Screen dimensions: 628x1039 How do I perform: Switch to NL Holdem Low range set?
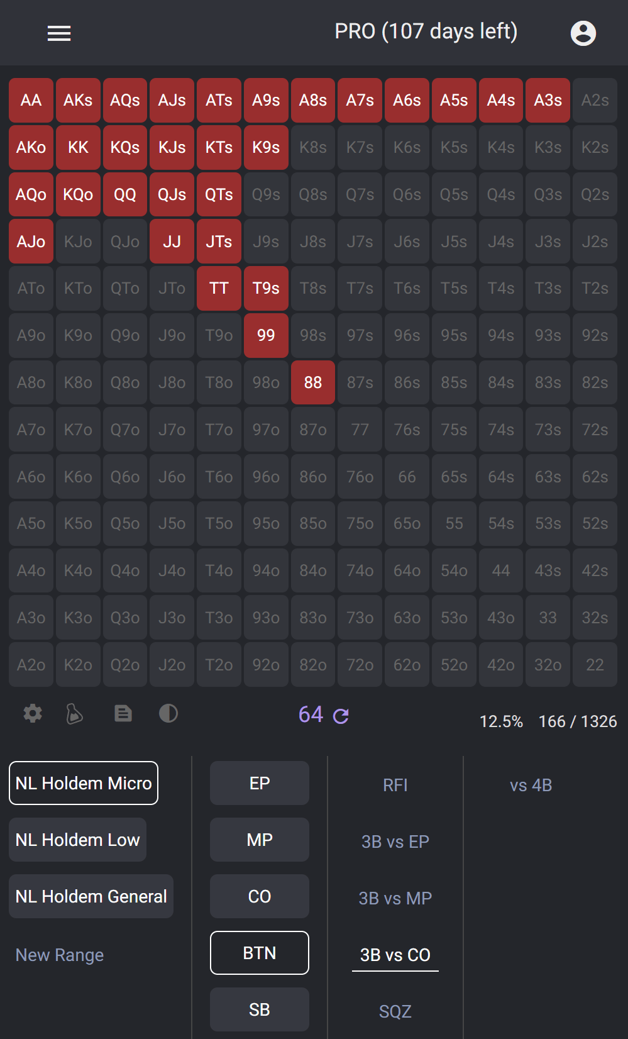click(78, 840)
